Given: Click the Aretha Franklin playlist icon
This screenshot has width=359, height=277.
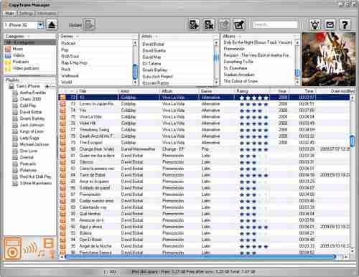Looking at the screenshot, I should tap(15, 93).
